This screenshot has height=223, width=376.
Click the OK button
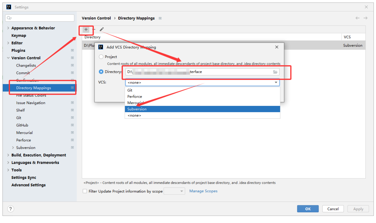308,209
